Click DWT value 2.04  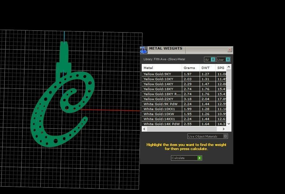point(205,99)
